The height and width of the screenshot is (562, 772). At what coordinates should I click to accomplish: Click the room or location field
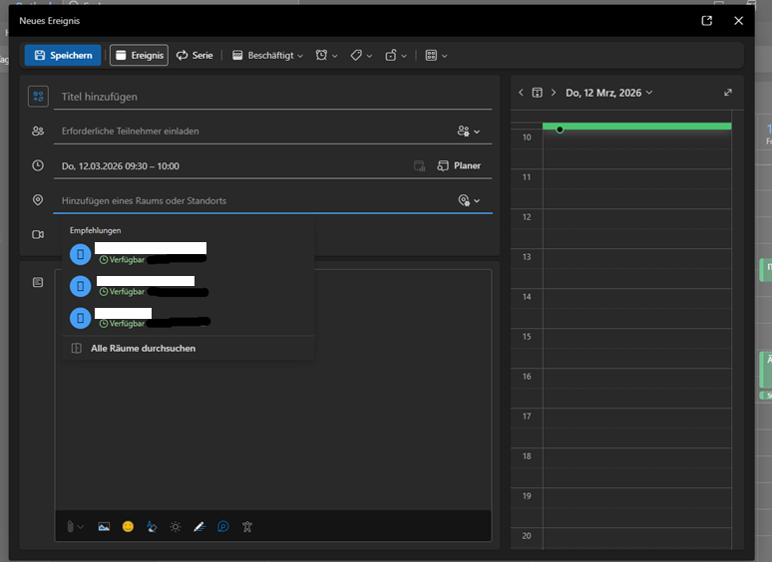(x=253, y=200)
